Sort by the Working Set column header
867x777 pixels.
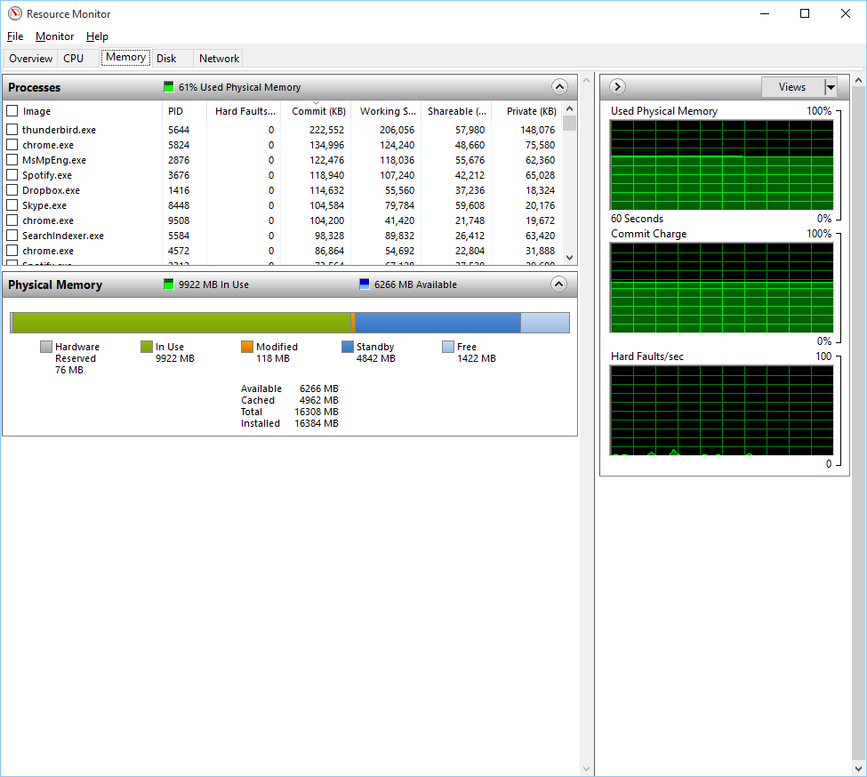(386, 111)
